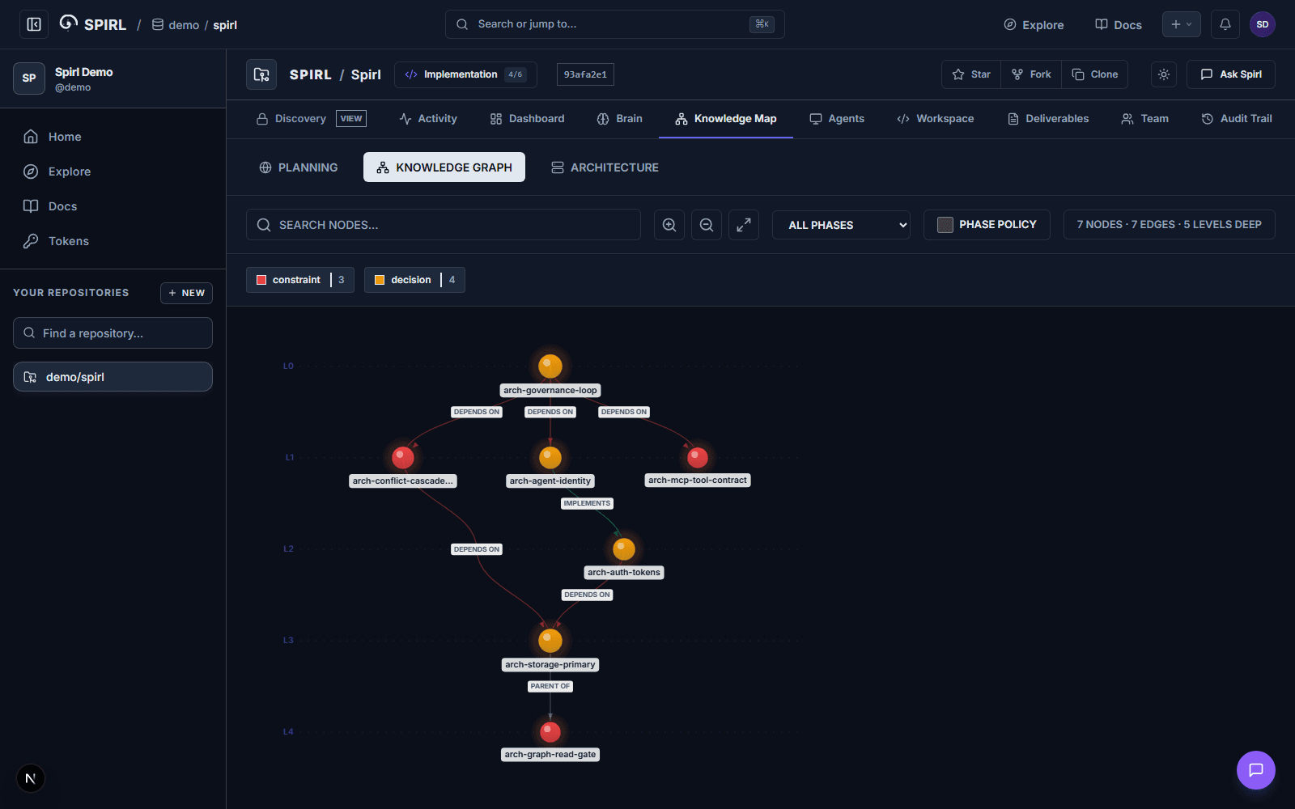Select the arch-auth-tokens node
Image resolution: width=1295 pixels, height=809 pixels.
pyautogui.click(x=624, y=549)
